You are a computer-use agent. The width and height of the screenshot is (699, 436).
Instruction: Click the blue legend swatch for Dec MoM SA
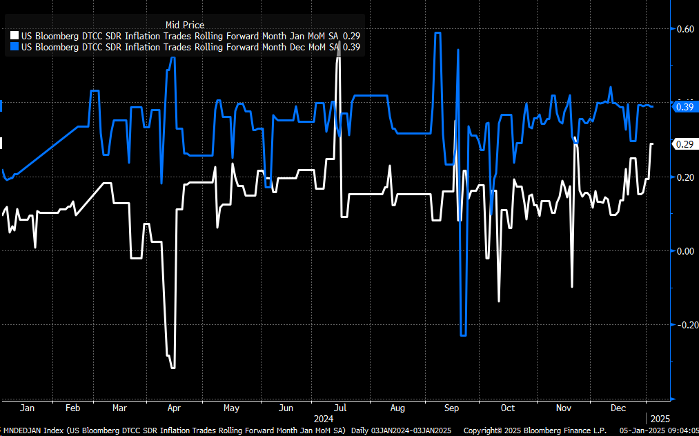point(14,47)
